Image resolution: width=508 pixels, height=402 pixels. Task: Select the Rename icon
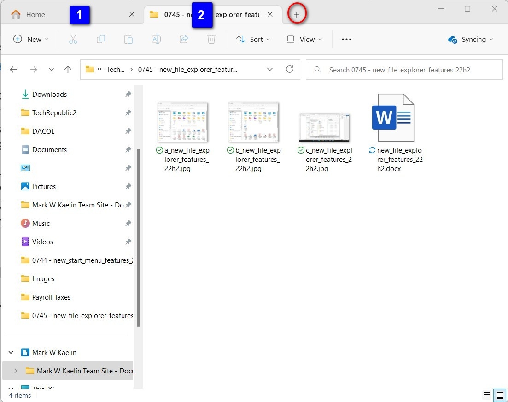click(156, 39)
